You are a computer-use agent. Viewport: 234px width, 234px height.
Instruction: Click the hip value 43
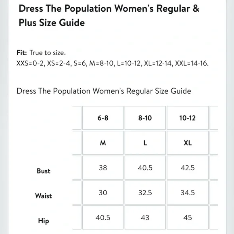tap(145, 217)
